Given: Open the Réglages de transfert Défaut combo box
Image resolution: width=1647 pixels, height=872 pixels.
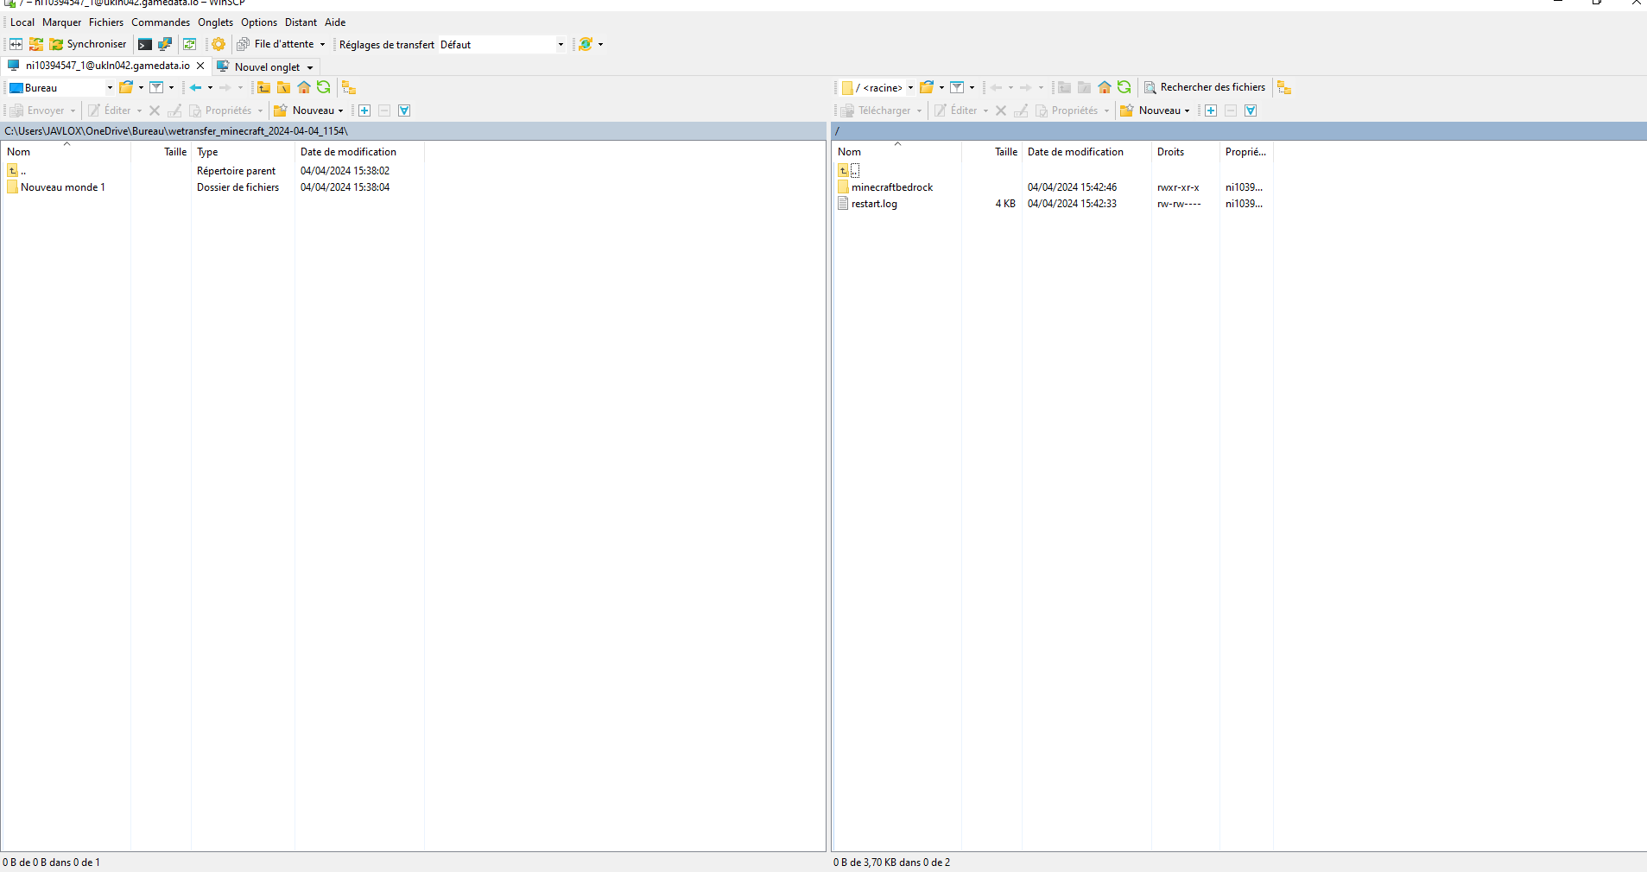Looking at the screenshot, I should click(x=502, y=44).
